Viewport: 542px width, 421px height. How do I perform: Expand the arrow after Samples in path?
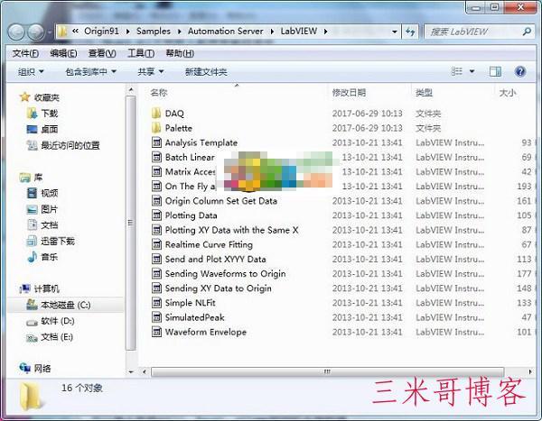click(180, 32)
